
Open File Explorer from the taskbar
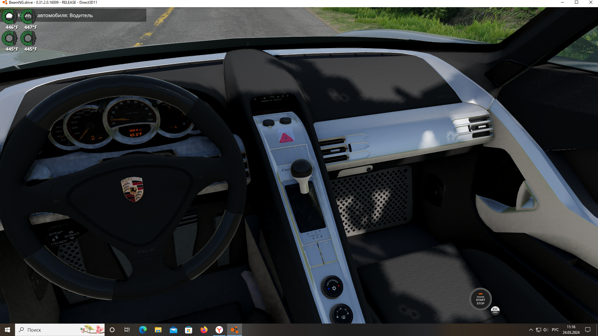(x=158, y=330)
